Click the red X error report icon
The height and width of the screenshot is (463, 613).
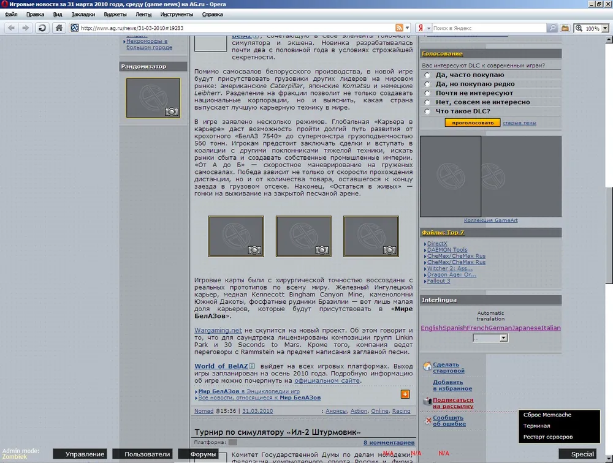click(428, 421)
